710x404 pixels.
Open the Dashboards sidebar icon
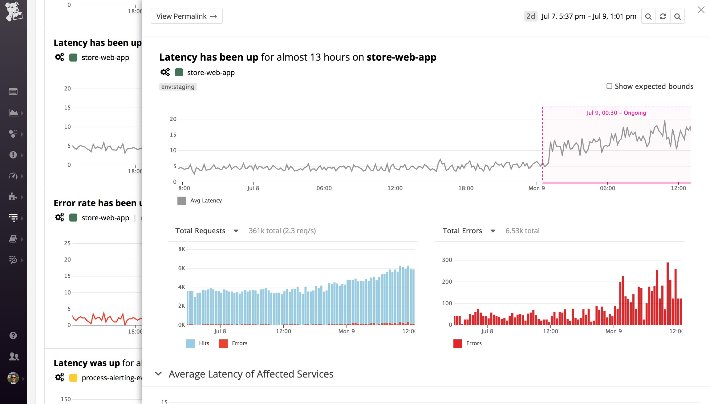click(x=13, y=113)
